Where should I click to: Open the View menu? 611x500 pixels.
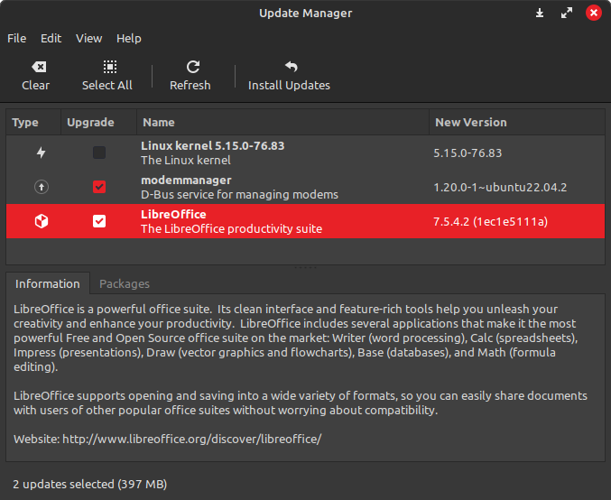click(88, 39)
